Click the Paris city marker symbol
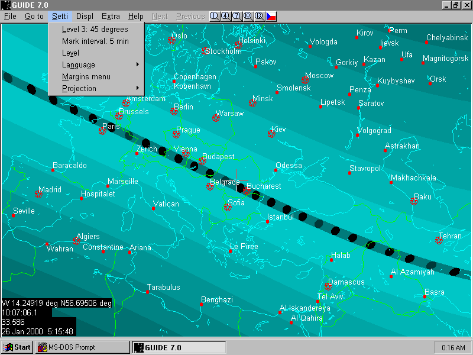 (x=102, y=131)
